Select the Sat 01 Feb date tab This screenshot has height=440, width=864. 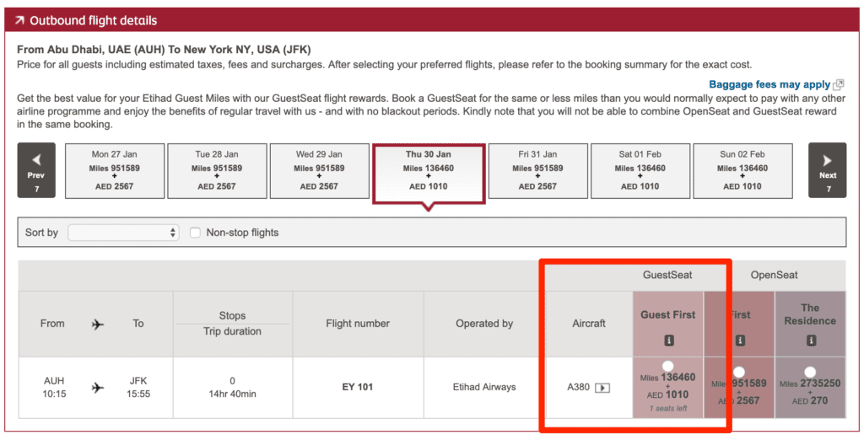pyautogui.click(x=640, y=170)
